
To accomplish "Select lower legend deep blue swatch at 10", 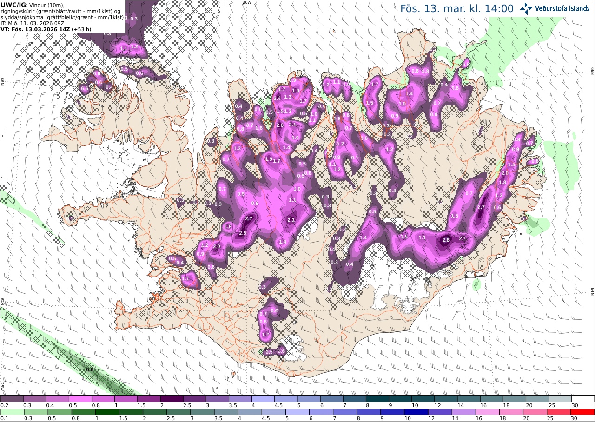I will click(416, 412).
